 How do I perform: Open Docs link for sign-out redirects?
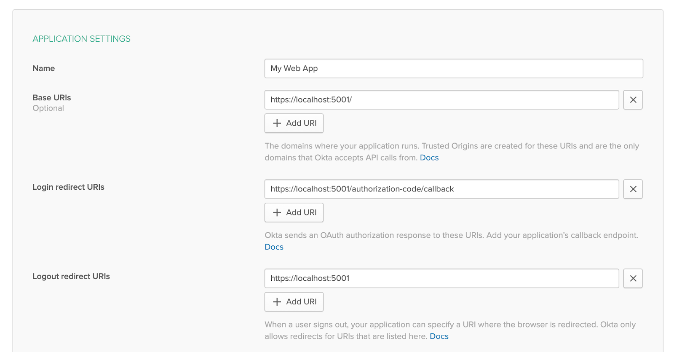coord(439,336)
